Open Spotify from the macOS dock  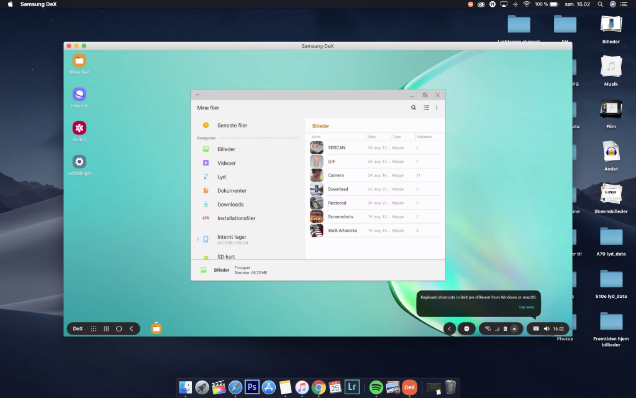(x=376, y=387)
